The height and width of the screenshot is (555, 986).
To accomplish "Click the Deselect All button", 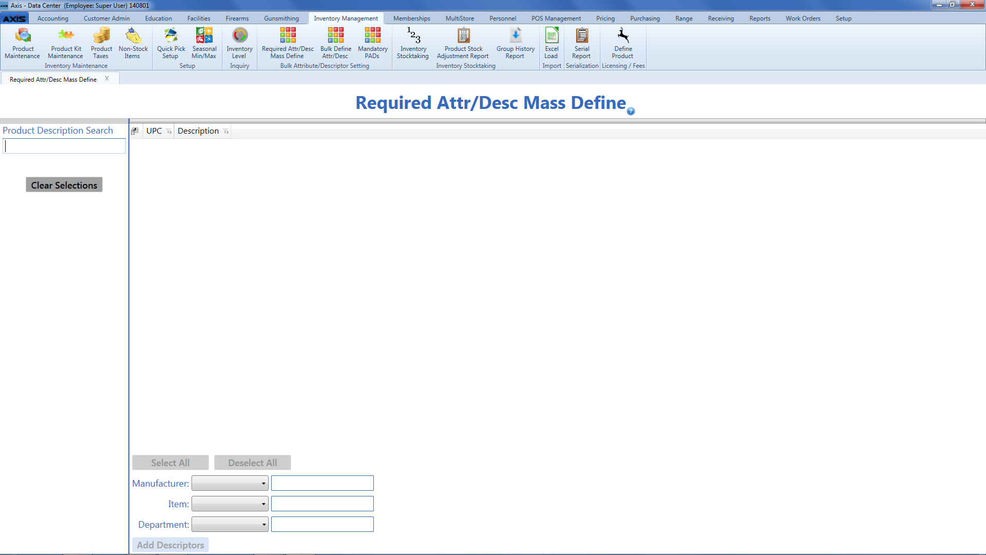I will [253, 462].
